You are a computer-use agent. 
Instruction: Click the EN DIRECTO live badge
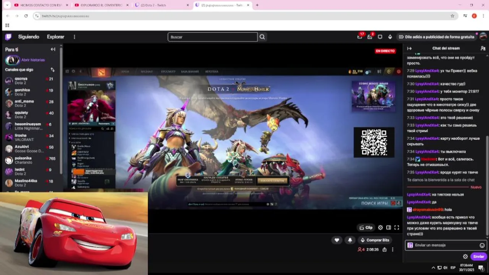(x=385, y=51)
